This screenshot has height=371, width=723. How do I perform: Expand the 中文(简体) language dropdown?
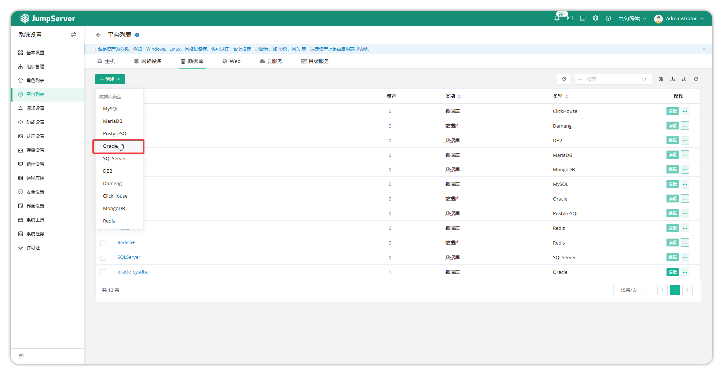coord(632,18)
